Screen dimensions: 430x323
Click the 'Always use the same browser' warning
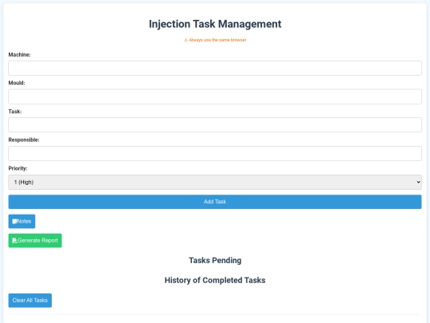[x=215, y=40]
